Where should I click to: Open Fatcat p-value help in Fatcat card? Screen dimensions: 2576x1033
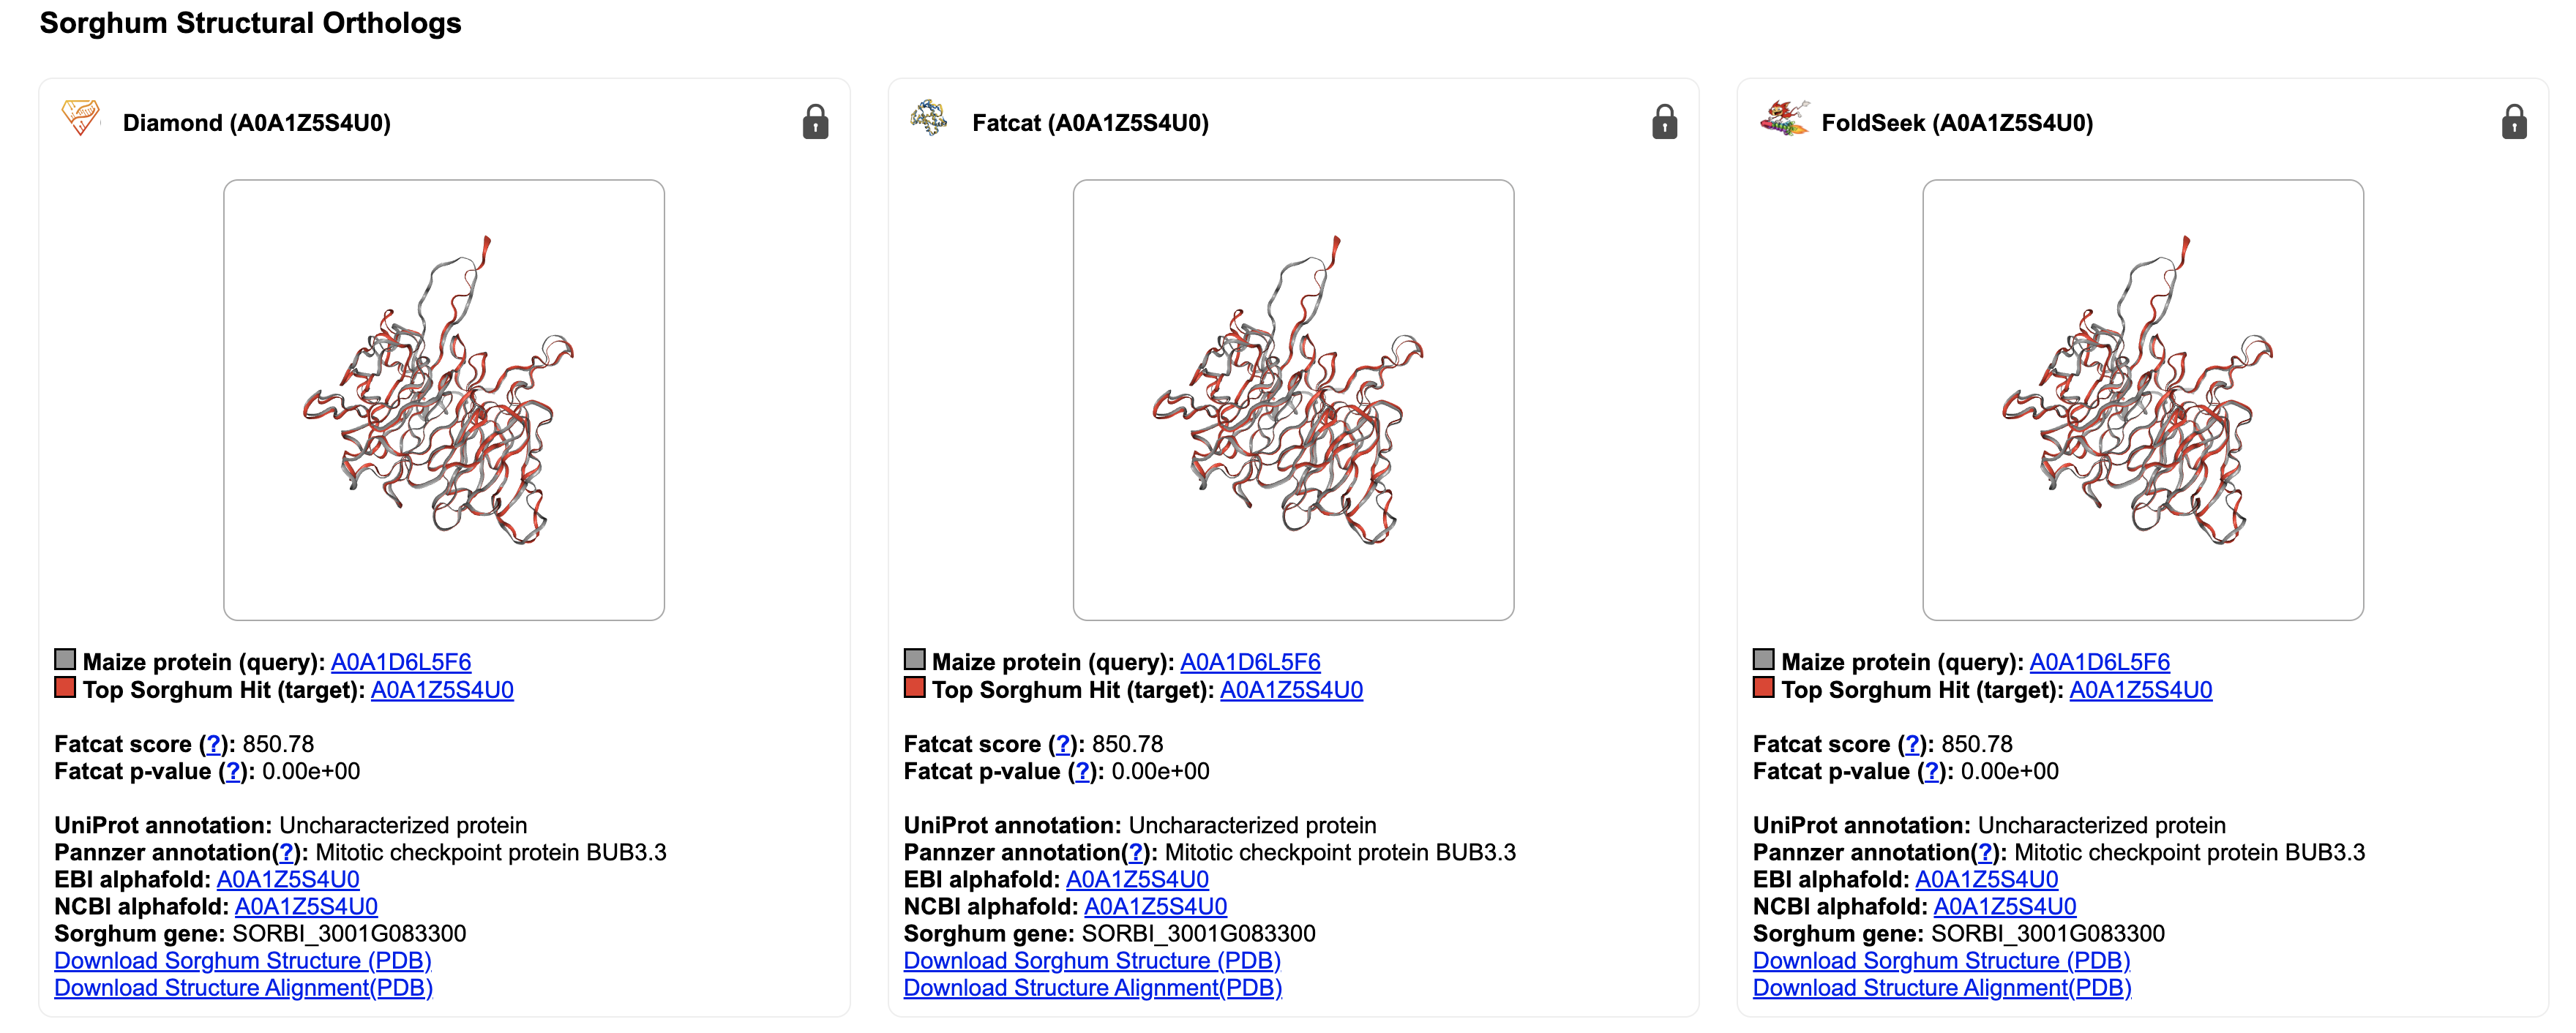coord(1082,771)
